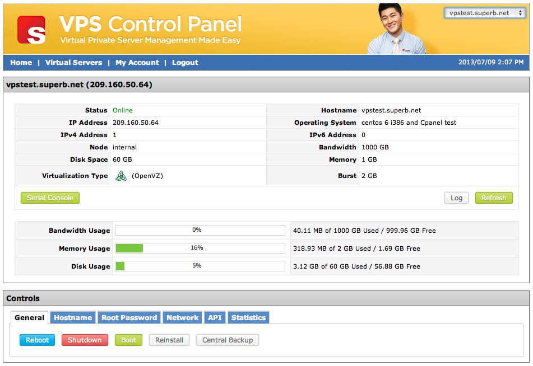Click the 'VPS Control Panel' banner title

point(151,24)
